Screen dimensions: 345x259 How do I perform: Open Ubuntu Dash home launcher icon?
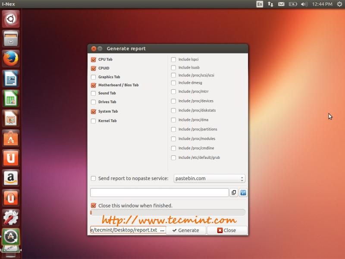point(11,19)
